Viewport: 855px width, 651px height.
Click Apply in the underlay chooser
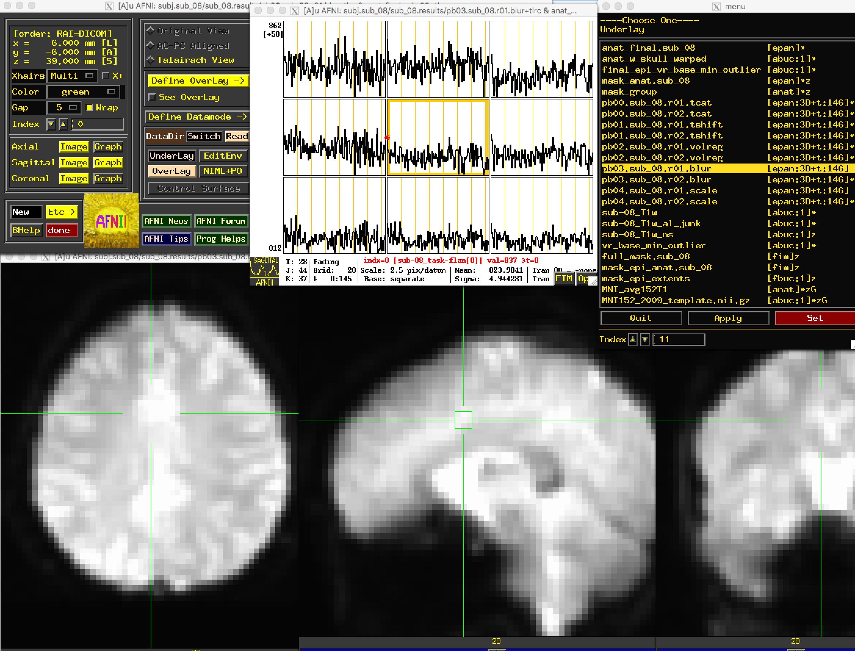click(728, 318)
